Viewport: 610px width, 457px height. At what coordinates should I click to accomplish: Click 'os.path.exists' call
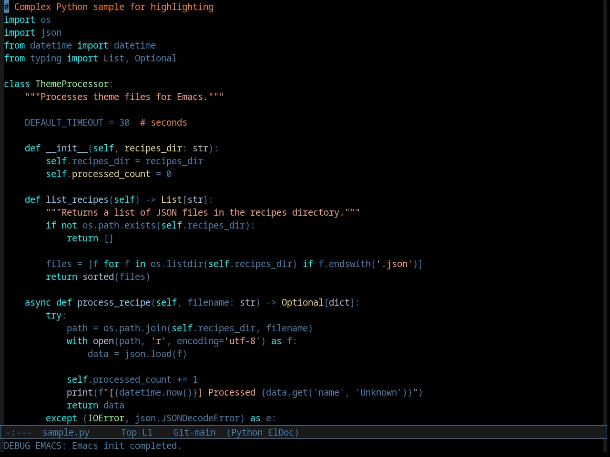(119, 225)
